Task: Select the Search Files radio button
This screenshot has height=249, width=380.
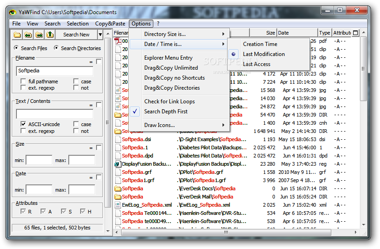Action: click(x=16, y=48)
